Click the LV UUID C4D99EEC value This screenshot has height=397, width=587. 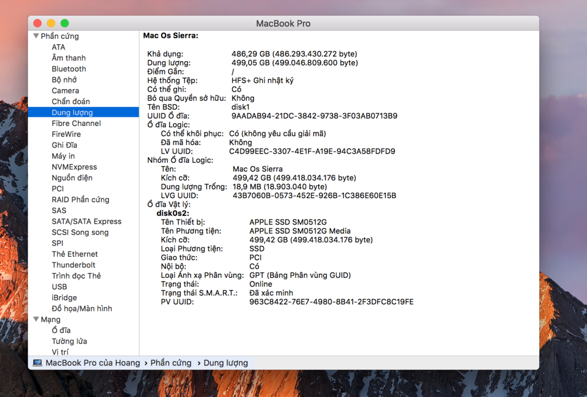coord(312,151)
